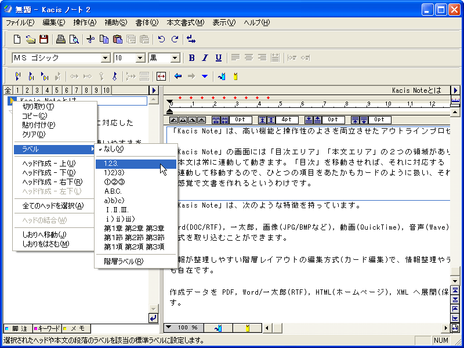The image size is (464, 348).
Task: Switch to the メモ tab
Action: (76, 328)
